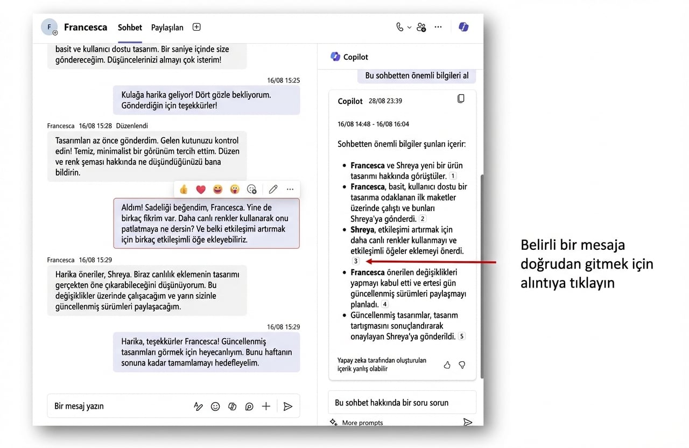Switch to the Paylaşılan tab
This screenshot has height=448, width=689.
(166, 27)
